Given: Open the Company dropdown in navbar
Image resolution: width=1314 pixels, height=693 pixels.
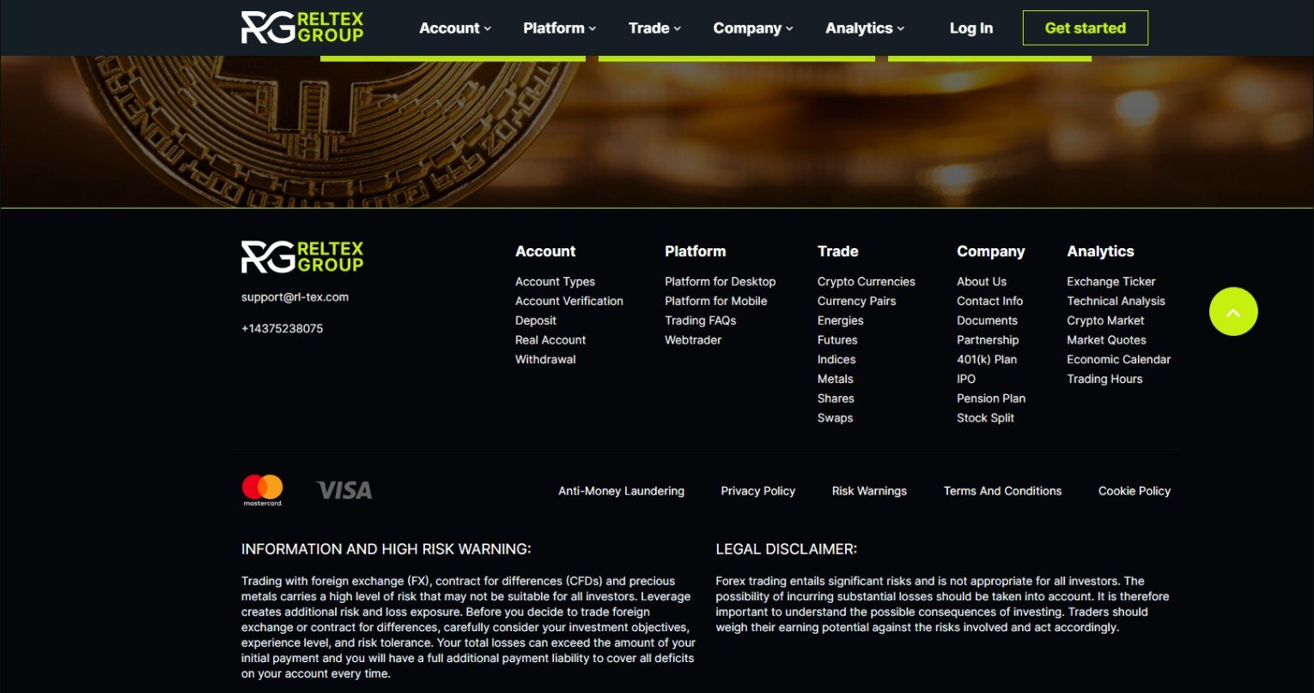Looking at the screenshot, I should [x=753, y=28].
